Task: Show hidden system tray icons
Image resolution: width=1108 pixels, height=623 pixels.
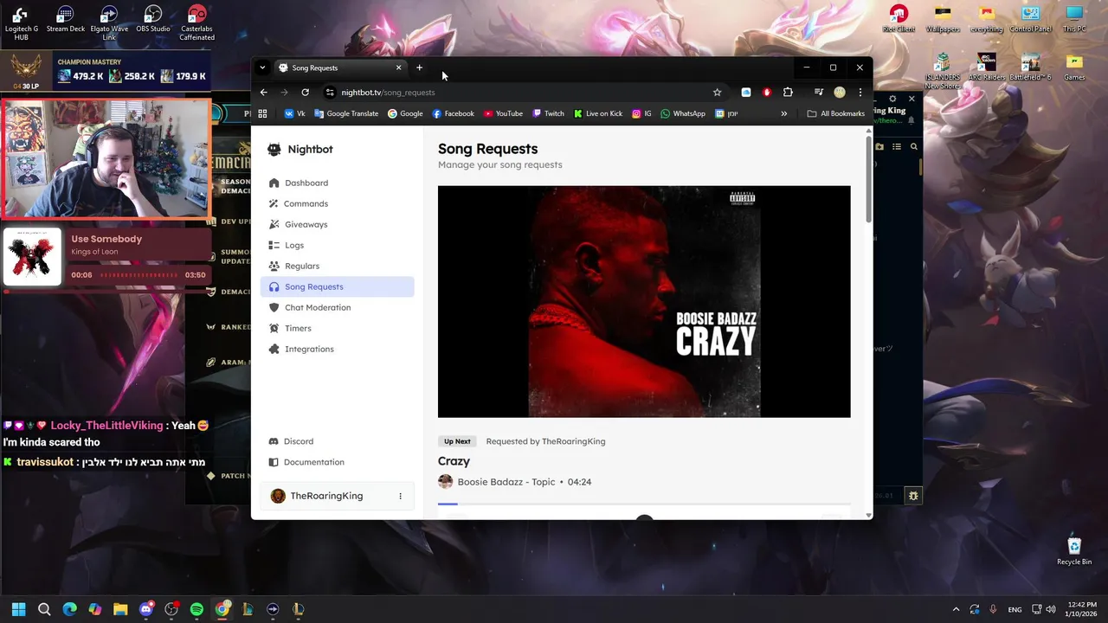Action: (x=956, y=609)
